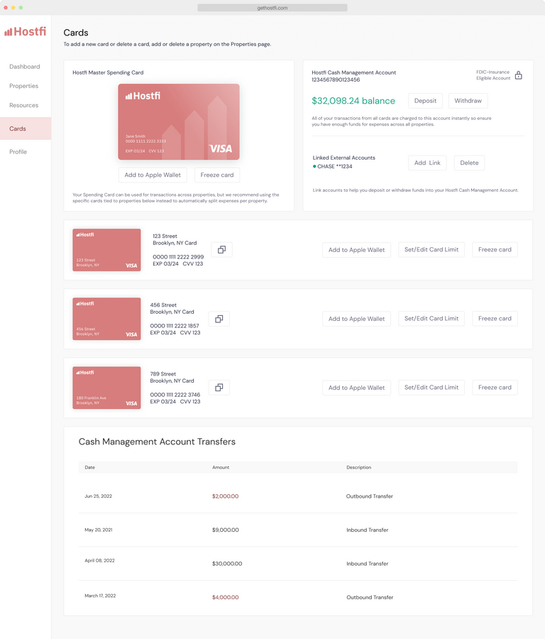Freeze the 456 Street card
Image resolution: width=545 pixels, height=639 pixels.
click(495, 318)
